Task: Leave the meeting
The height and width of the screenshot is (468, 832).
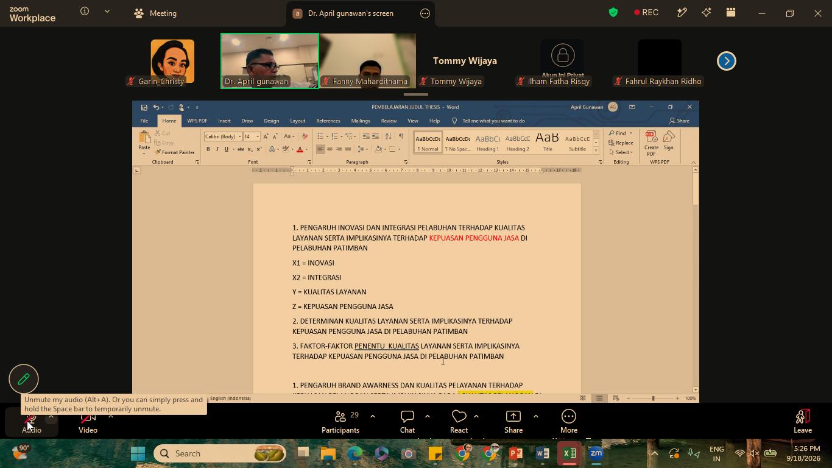Action: coord(803,422)
